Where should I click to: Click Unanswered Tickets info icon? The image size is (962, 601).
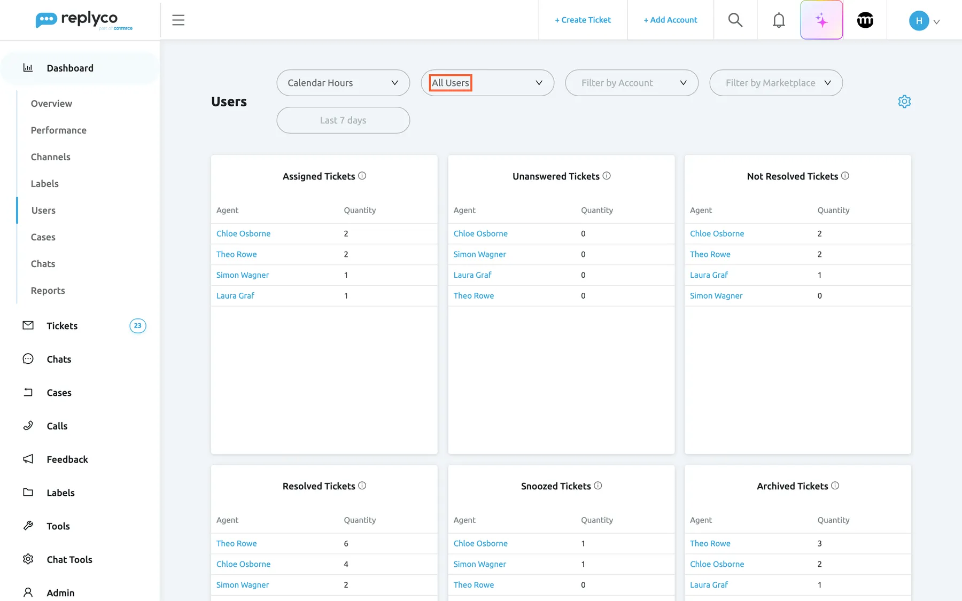coord(607,176)
